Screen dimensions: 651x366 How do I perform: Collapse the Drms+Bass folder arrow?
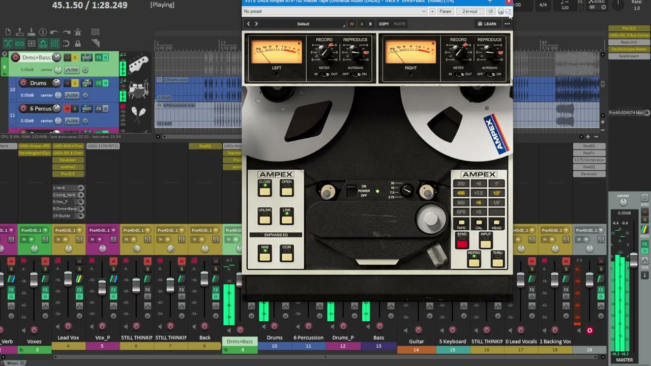click(5, 54)
